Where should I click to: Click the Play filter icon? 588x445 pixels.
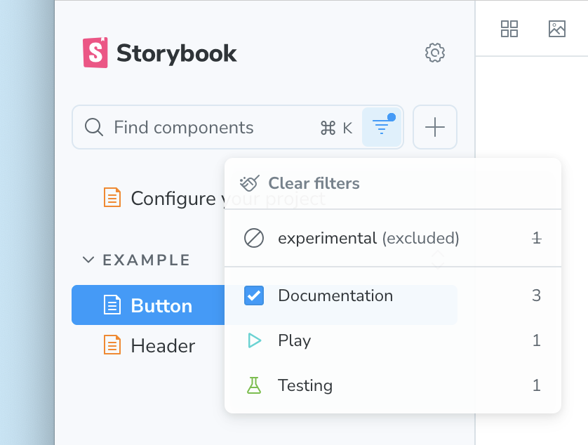pos(253,340)
